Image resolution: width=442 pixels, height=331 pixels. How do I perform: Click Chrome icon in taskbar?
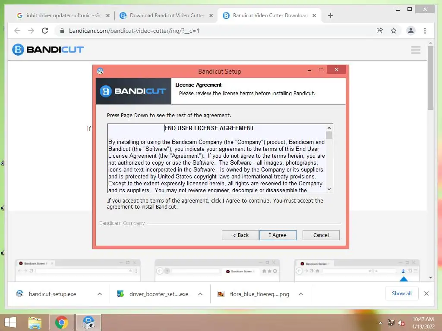61,322
